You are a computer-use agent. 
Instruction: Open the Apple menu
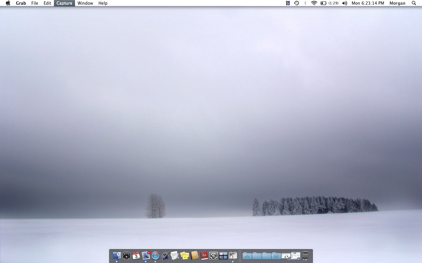pos(8,3)
